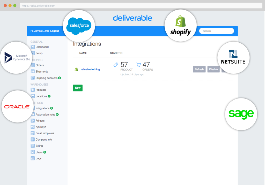Click the STATISTIC column header
Screen dimensions: 265x185
point(116,53)
